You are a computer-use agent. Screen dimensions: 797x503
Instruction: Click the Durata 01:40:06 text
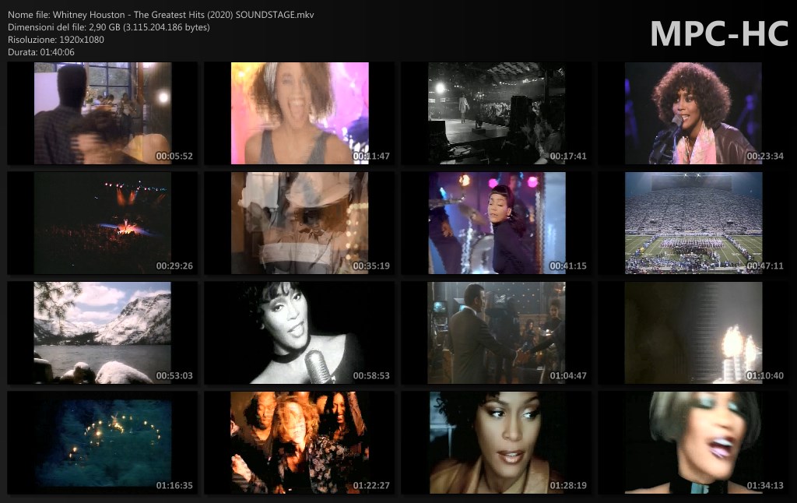pyautogui.click(x=41, y=51)
